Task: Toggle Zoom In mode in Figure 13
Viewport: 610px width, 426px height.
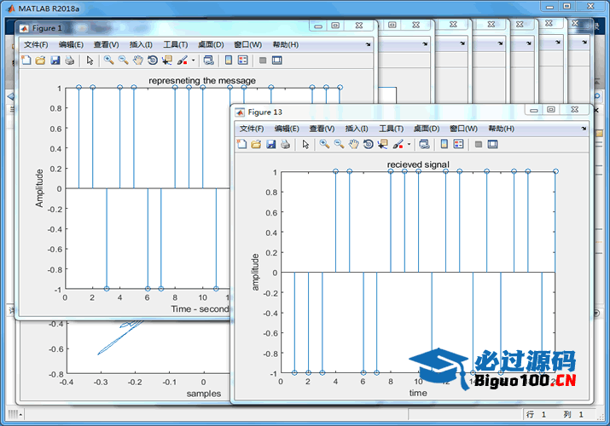Action: pos(324,144)
